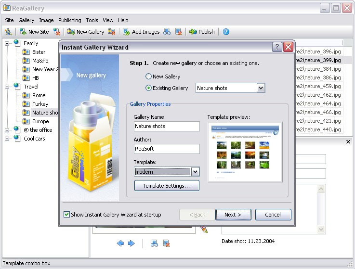
Task: Select the Turkey gallery in the tree
Action: click(x=40, y=104)
